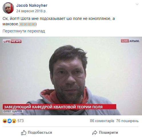Click the LifeNews logo in the photo

click(x=12, y=41)
